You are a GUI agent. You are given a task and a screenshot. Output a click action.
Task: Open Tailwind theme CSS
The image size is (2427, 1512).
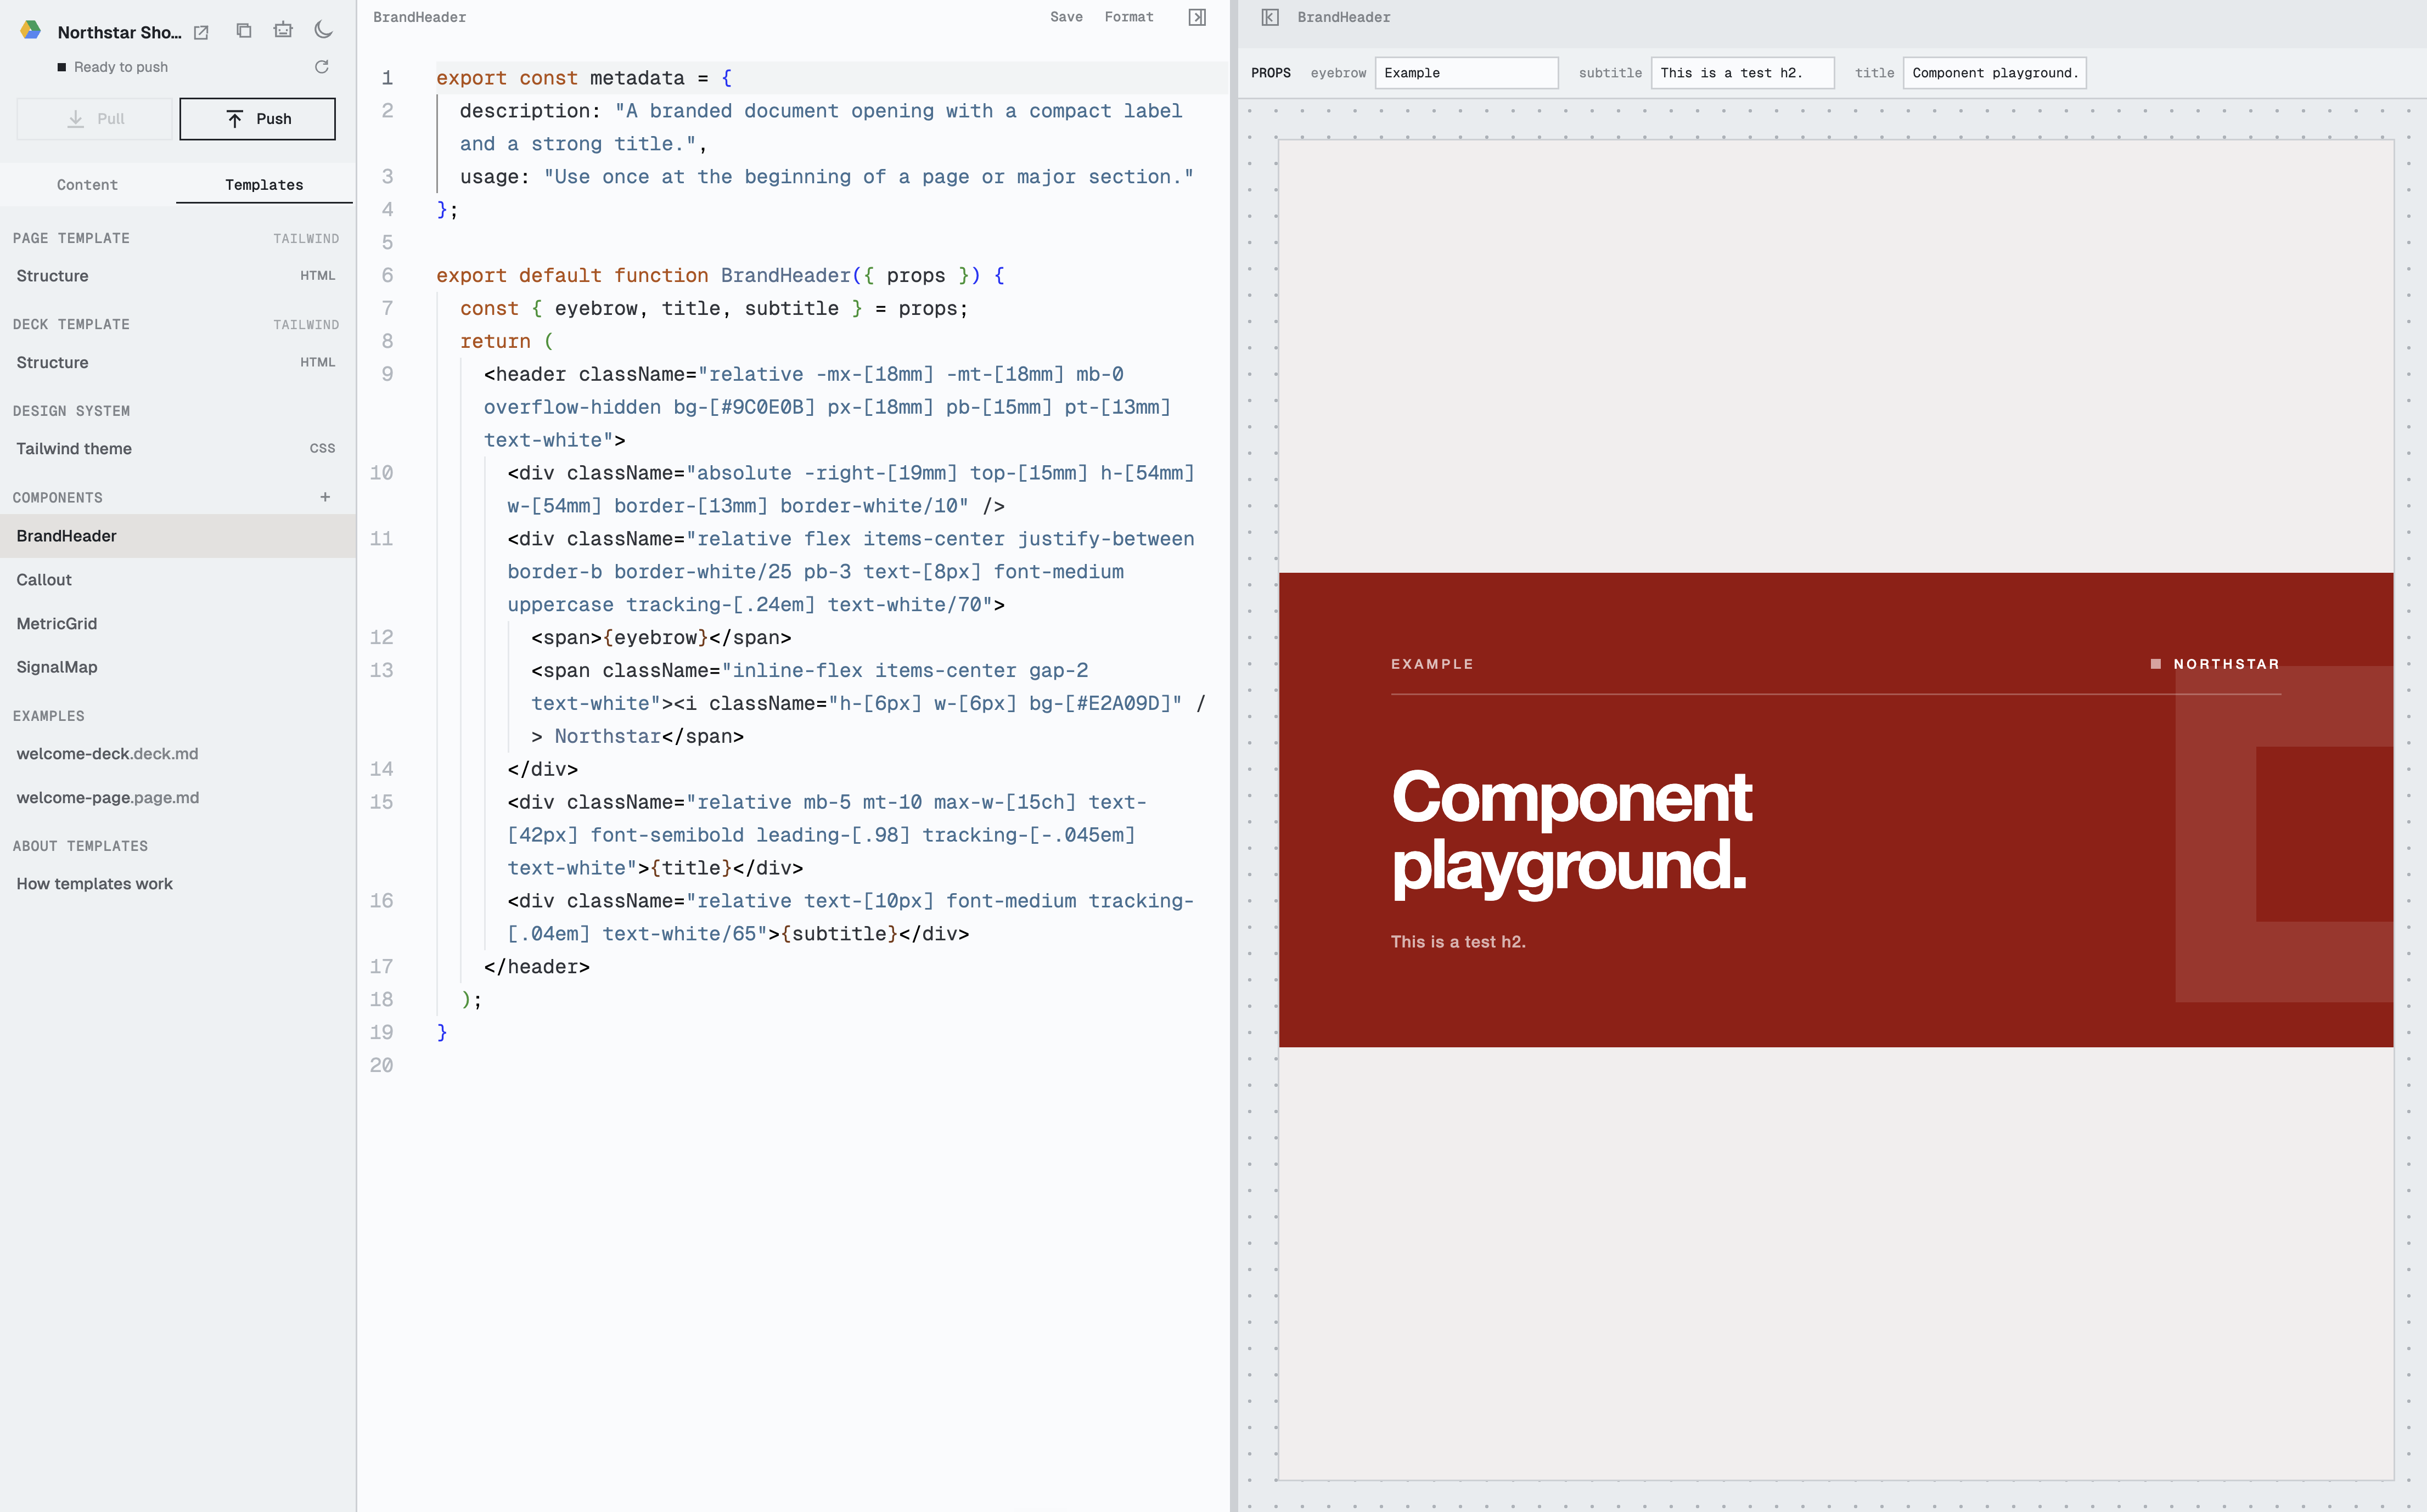pyautogui.click(x=178, y=449)
